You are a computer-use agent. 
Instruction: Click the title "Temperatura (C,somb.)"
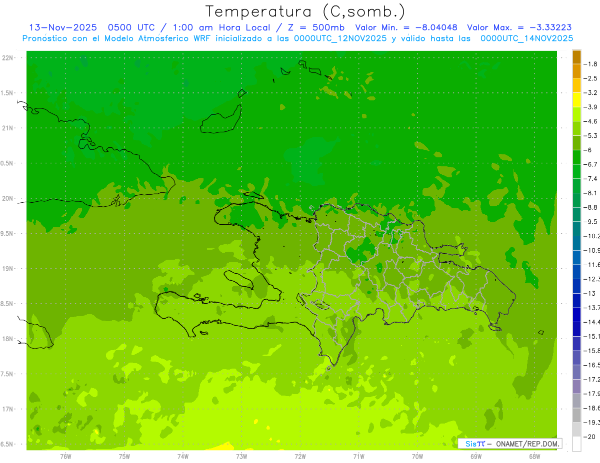tap(305, 11)
